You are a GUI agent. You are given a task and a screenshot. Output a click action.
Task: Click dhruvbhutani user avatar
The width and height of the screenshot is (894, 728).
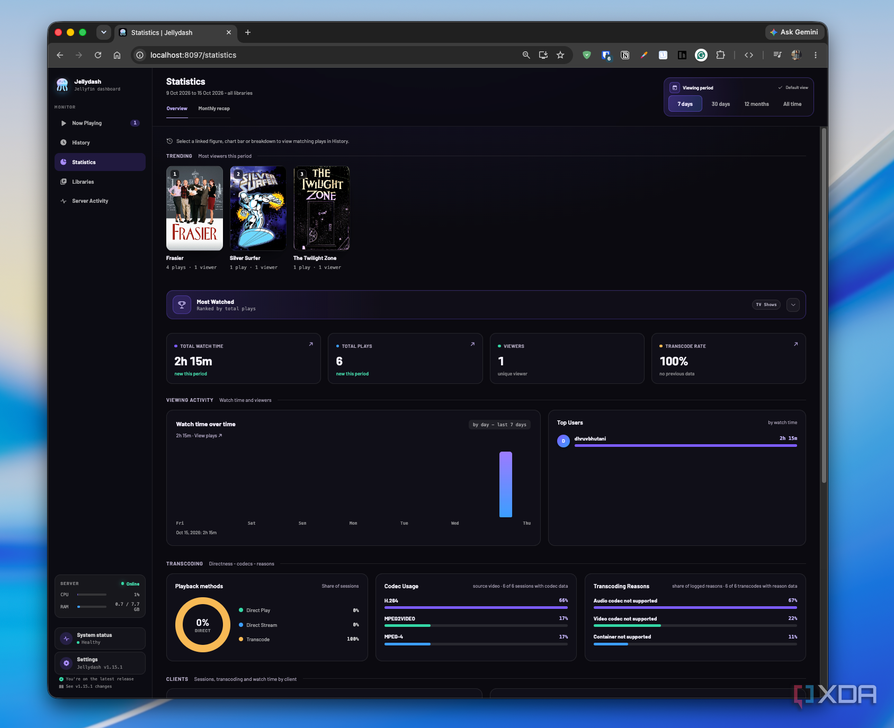[564, 441]
